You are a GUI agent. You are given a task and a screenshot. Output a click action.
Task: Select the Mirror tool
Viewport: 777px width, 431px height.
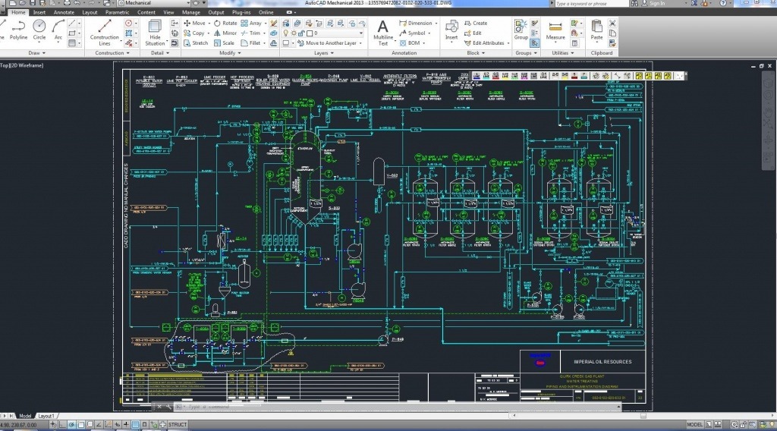point(225,33)
